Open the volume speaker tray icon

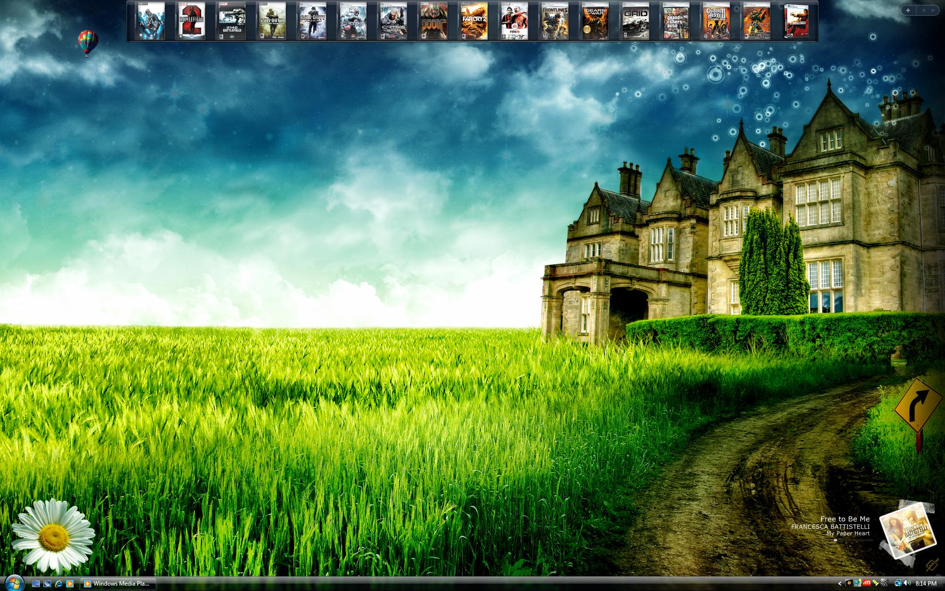point(907,584)
